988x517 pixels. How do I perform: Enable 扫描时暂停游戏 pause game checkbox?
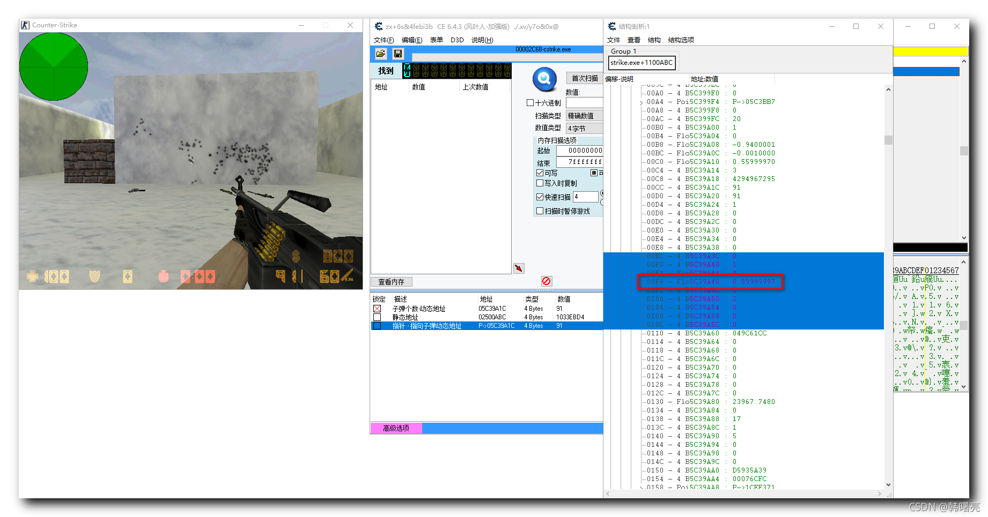click(540, 211)
